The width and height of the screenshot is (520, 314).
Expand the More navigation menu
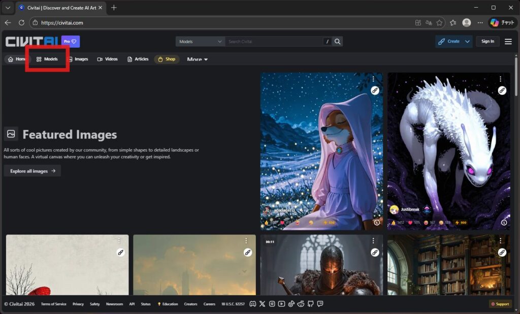(x=197, y=59)
